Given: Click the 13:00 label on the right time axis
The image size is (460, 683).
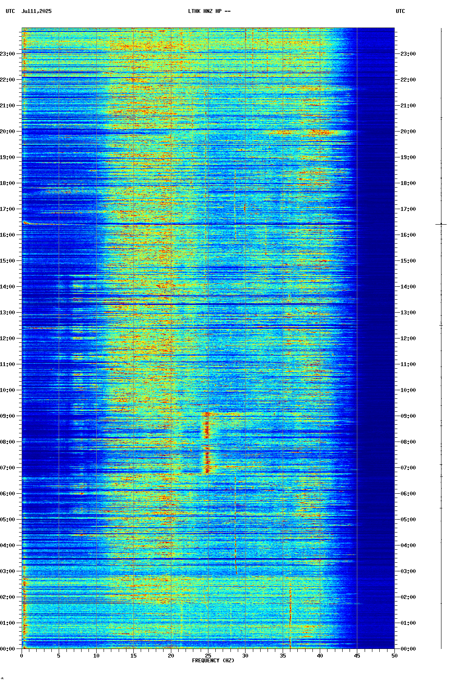Looking at the screenshot, I should click(408, 313).
